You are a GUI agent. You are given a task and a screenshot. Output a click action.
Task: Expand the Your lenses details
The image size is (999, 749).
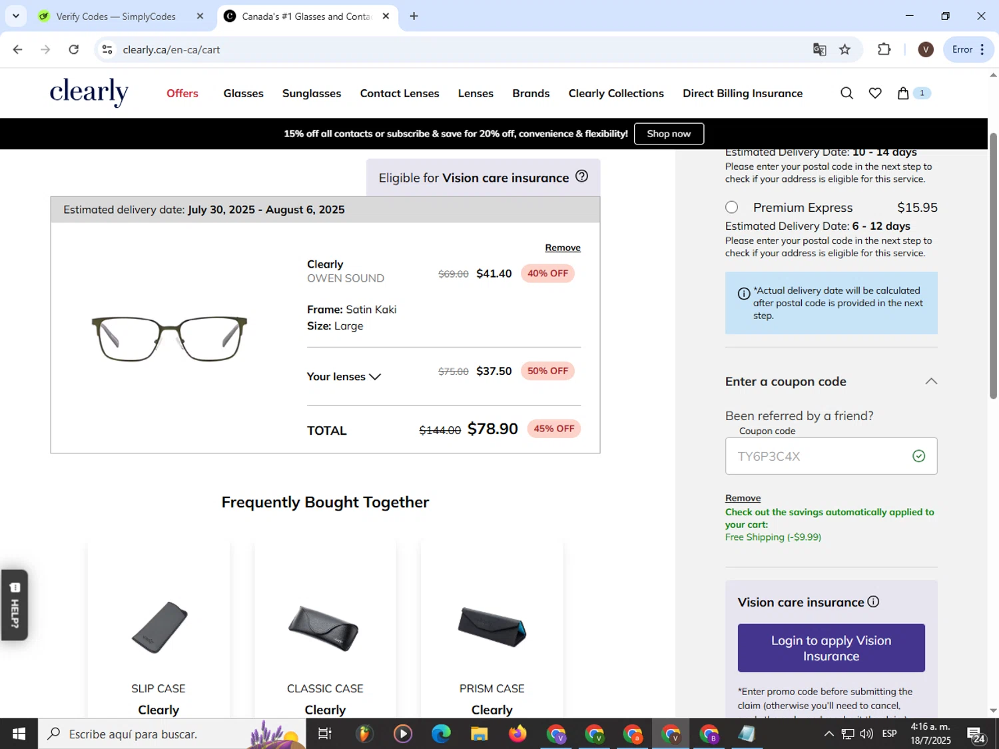pyautogui.click(x=344, y=377)
